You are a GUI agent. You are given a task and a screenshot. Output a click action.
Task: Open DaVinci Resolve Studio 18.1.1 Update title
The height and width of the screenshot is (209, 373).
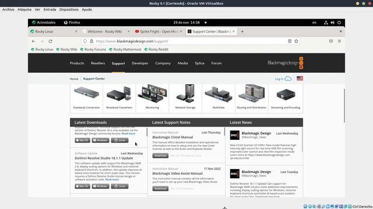[104, 158]
